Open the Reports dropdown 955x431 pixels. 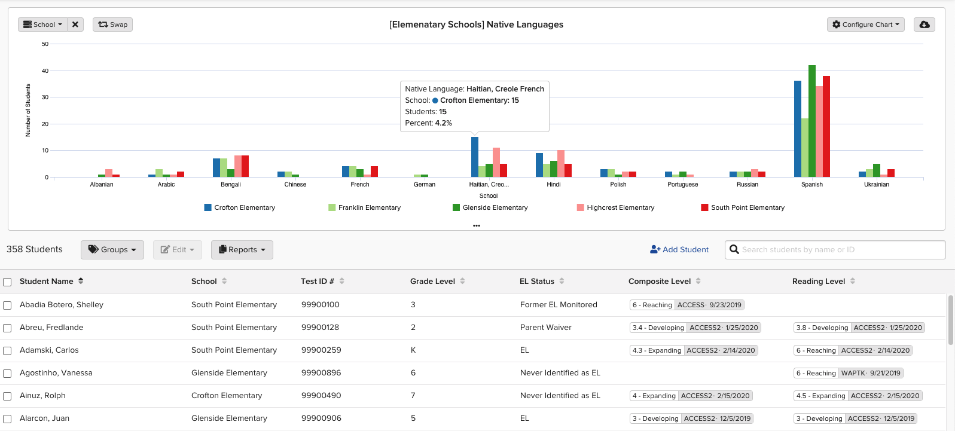pyautogui.click(x=242, y=249)
